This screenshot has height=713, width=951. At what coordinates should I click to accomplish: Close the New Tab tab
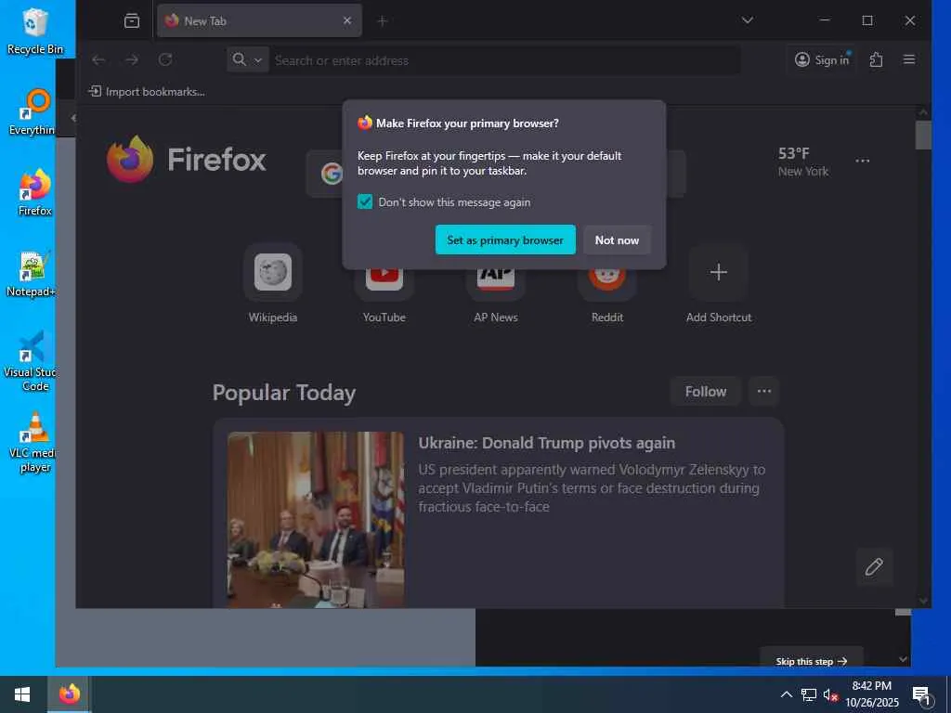[347, 20]
